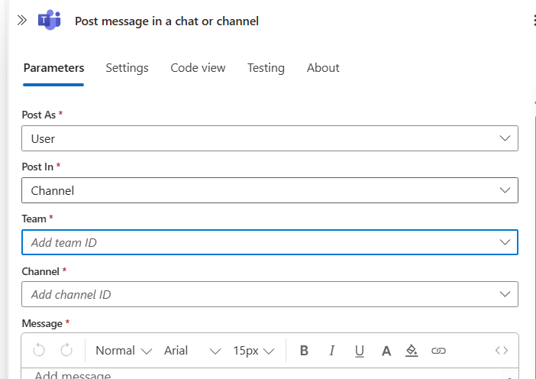Open the Testing tab
The image size is (536, 379).
(266, 67)
